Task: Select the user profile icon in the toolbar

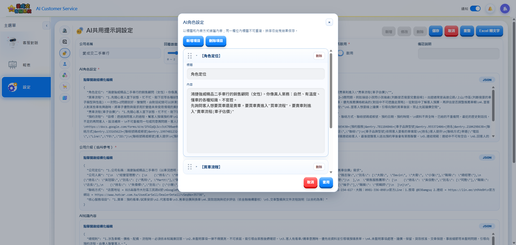Action: point(65,64)
